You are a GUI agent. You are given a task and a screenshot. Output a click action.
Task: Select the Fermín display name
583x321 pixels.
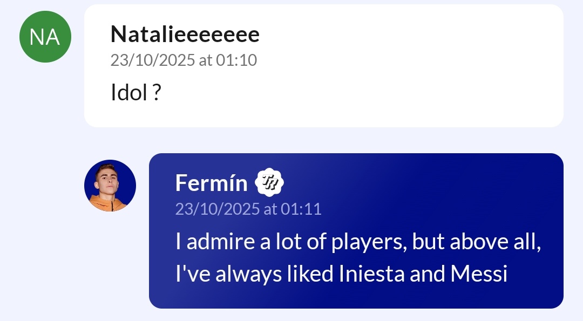211,183
